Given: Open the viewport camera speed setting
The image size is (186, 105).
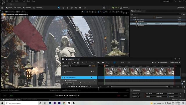Looking at the screenshot, I should coord(117,12).
